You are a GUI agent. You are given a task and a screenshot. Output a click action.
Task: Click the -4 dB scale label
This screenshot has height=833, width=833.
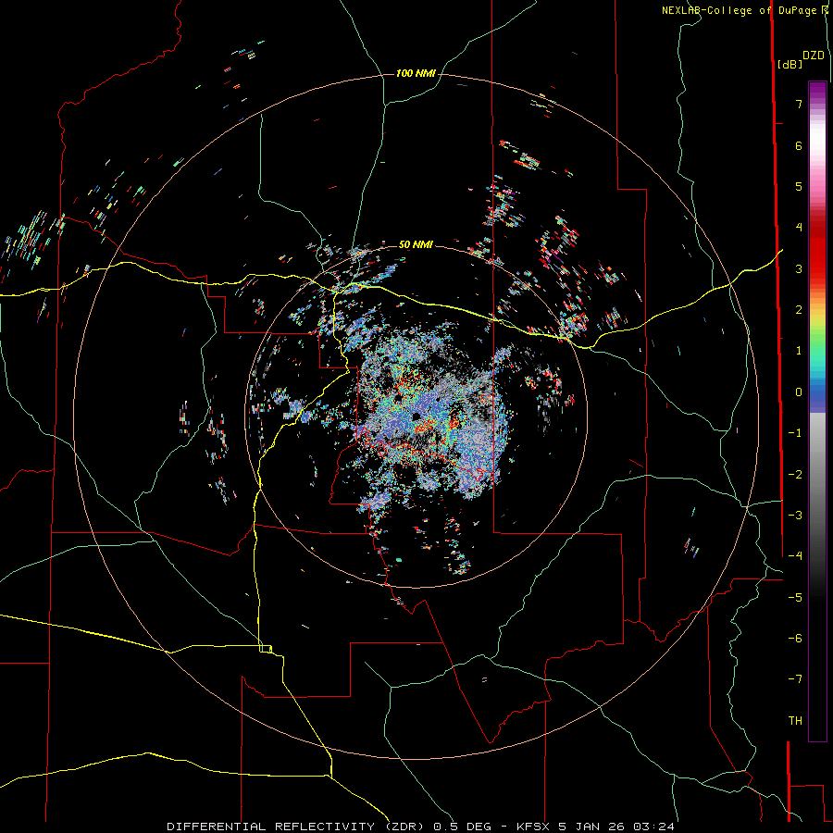point(795,556)
